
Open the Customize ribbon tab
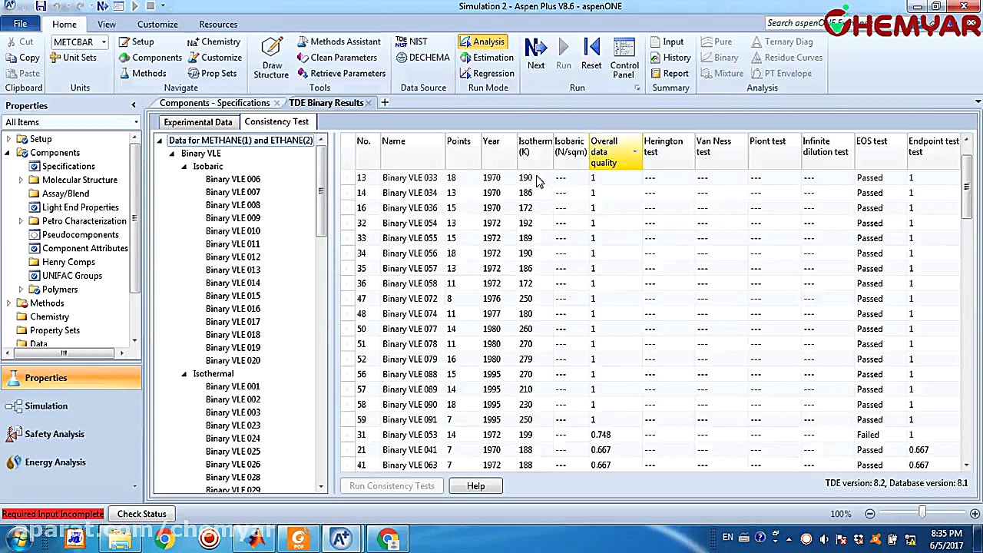point(157,25)
